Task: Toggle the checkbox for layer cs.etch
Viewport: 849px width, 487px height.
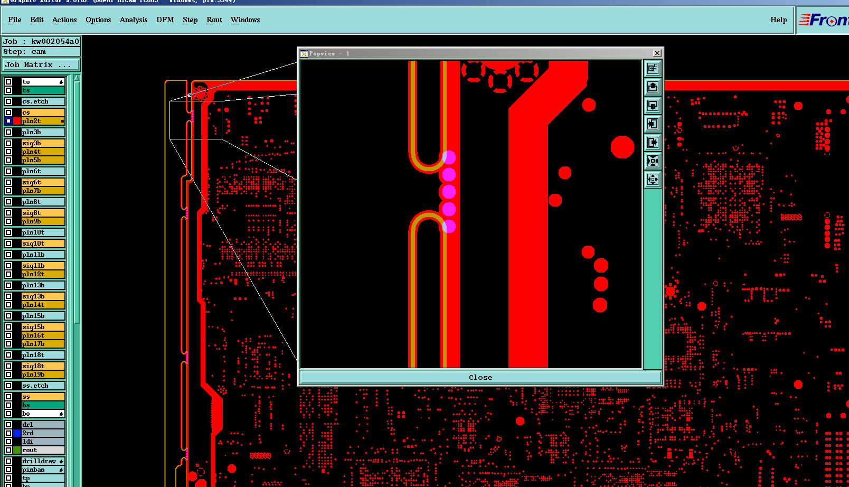Action: 8,101
